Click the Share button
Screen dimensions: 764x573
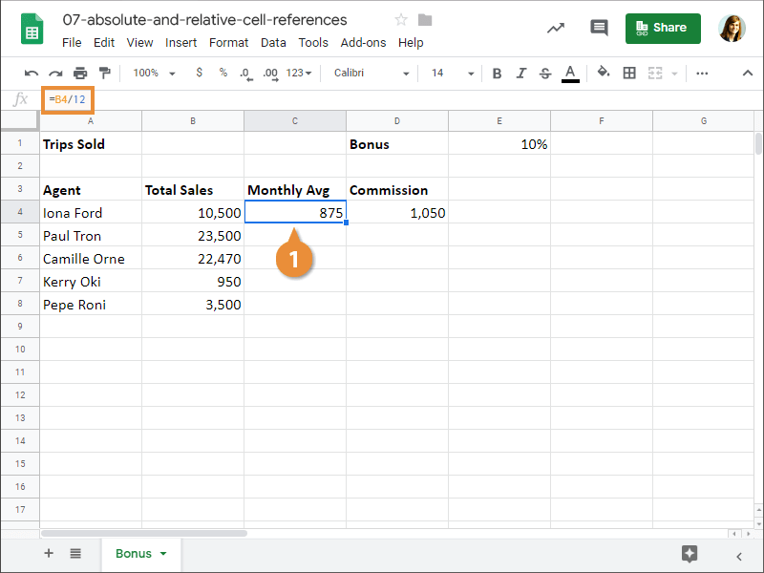click(x=663, y=29)
